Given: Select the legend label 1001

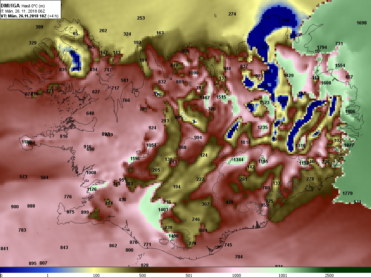Looking at the screenshot, I should (283, 275).
